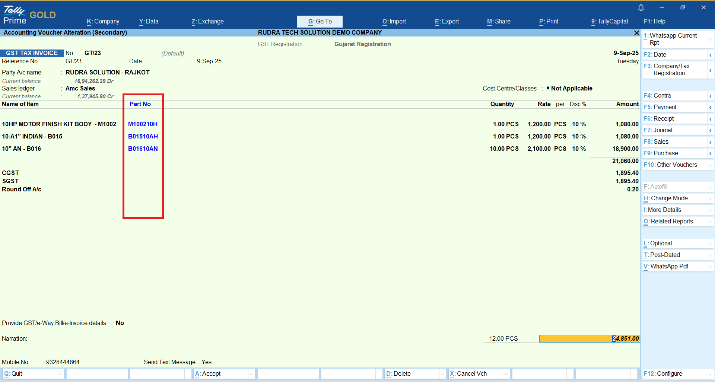Click the Tally Prime Gold logo
Image resolution: width=715 pixels, height=382 pixels.
click(x=29, y=15)
